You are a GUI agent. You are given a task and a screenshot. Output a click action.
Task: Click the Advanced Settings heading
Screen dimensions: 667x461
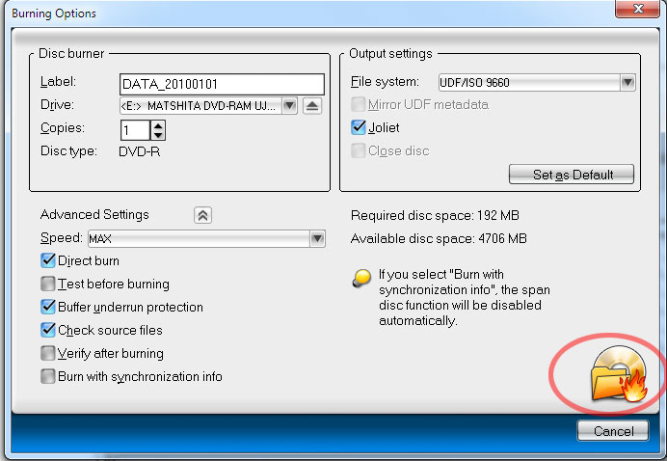(x=94, y=214)
